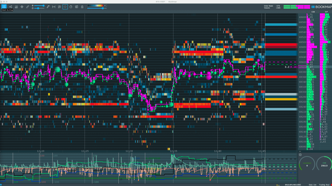Click the share icon in the toolbar
This screenshot has width=332, height=186.
click(10, 6)
